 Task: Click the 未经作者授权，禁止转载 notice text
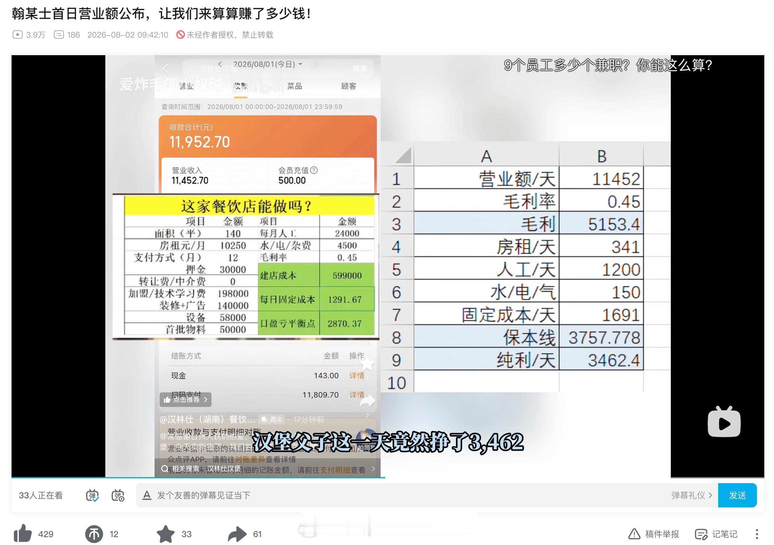coord(229,35)
